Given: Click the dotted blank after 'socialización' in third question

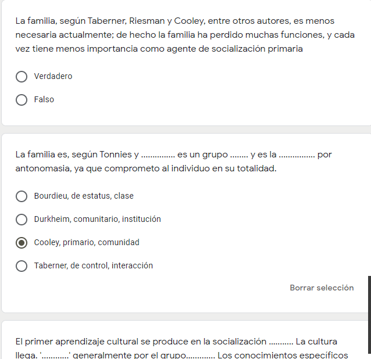Looking at the screenshot, I should (281, 342).
